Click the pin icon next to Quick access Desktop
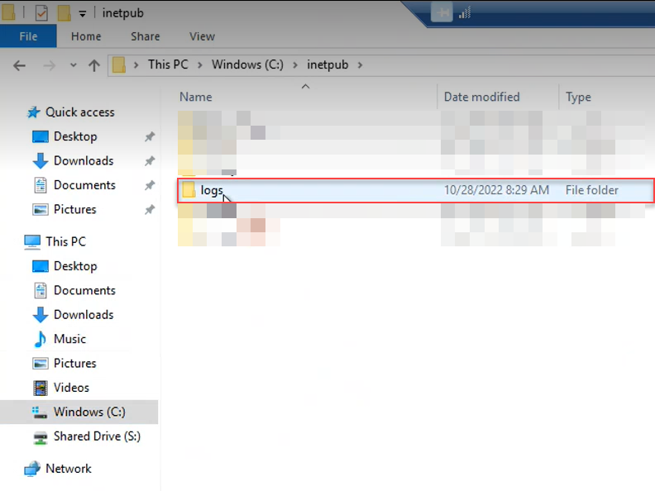The width and height of the screenshot is (655, 491). [x=149, y=137]
